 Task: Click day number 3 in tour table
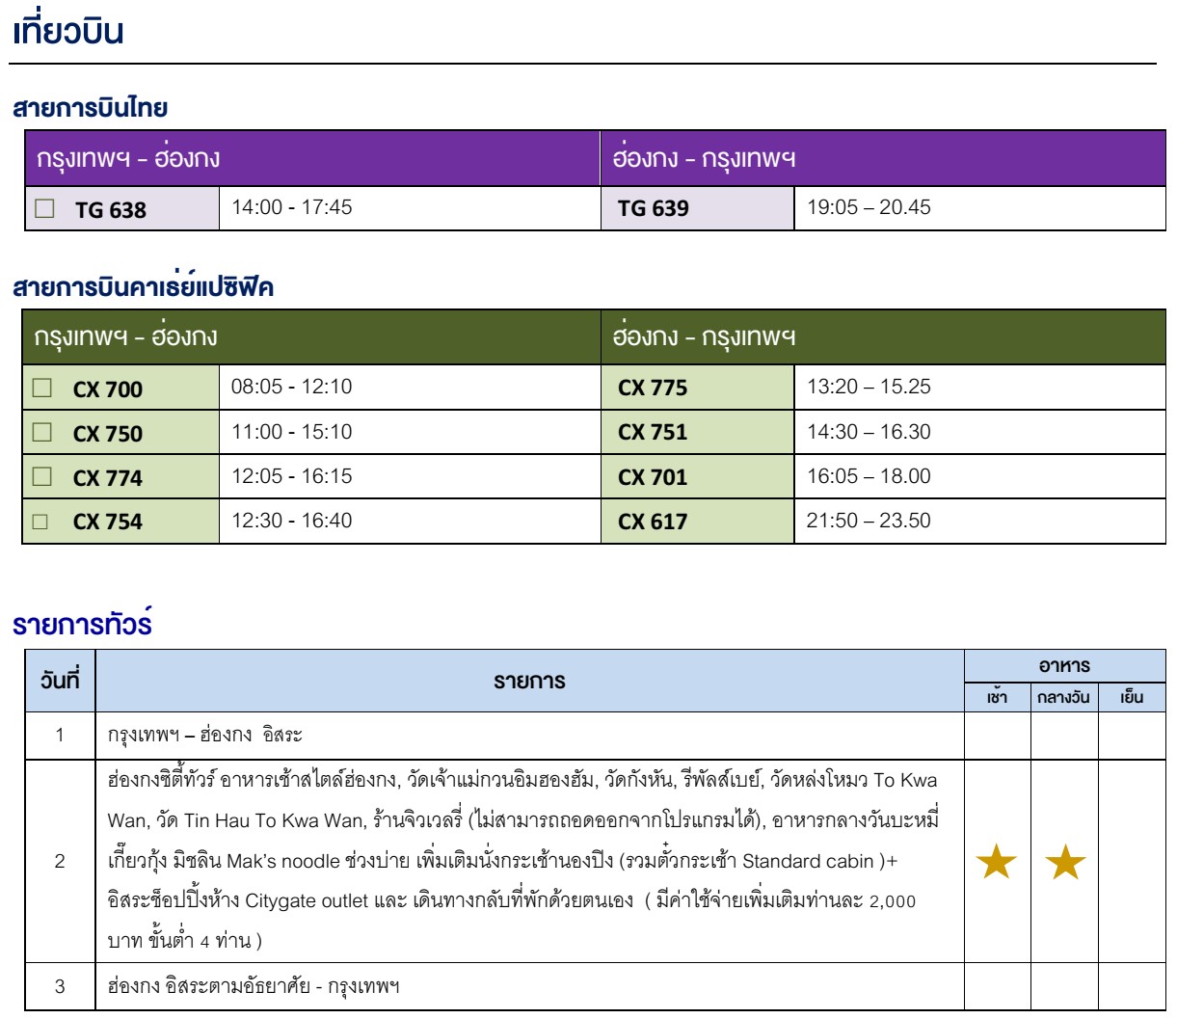click(60, 986)
